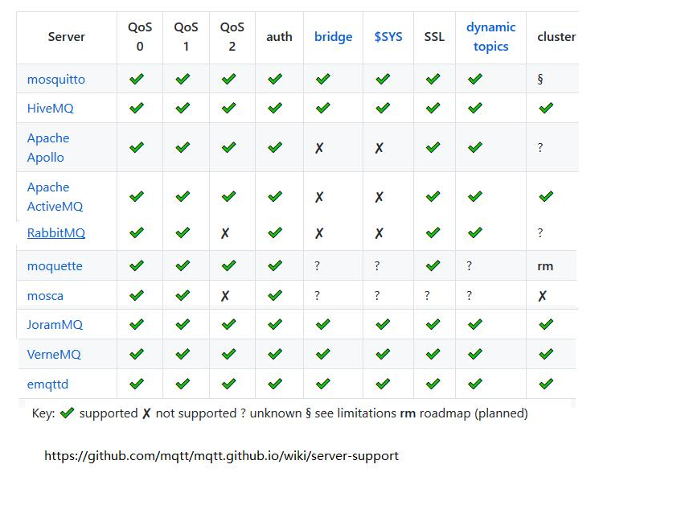Click HiveMQ's cluster green checkmark
The height and width of the screenshot is (522, 681).
[x=546, y=108]
